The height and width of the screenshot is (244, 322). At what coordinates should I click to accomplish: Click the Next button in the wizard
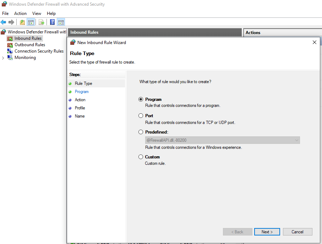pos(267,232)
